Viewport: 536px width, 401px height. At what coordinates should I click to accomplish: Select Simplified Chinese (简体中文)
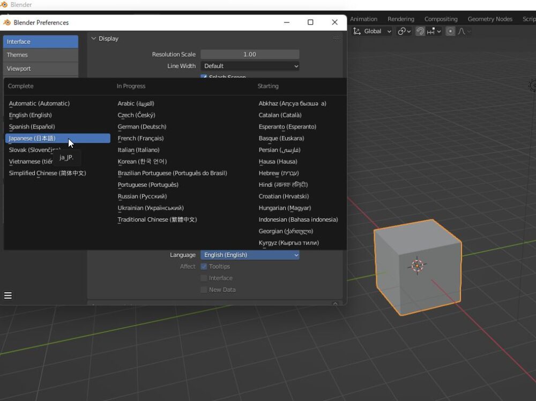point(58,173)
